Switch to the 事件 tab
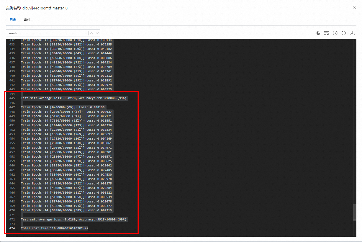Viewport: 362px width, 242px height. pyautogui.click(x=27, y=20)
